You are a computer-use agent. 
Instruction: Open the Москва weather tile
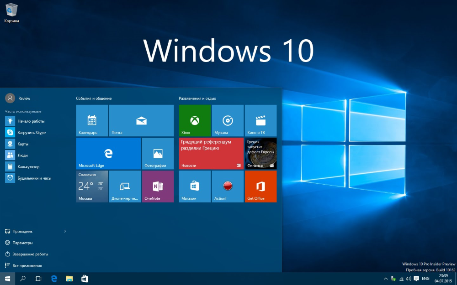pyautogui.click(x=92, y=186)
